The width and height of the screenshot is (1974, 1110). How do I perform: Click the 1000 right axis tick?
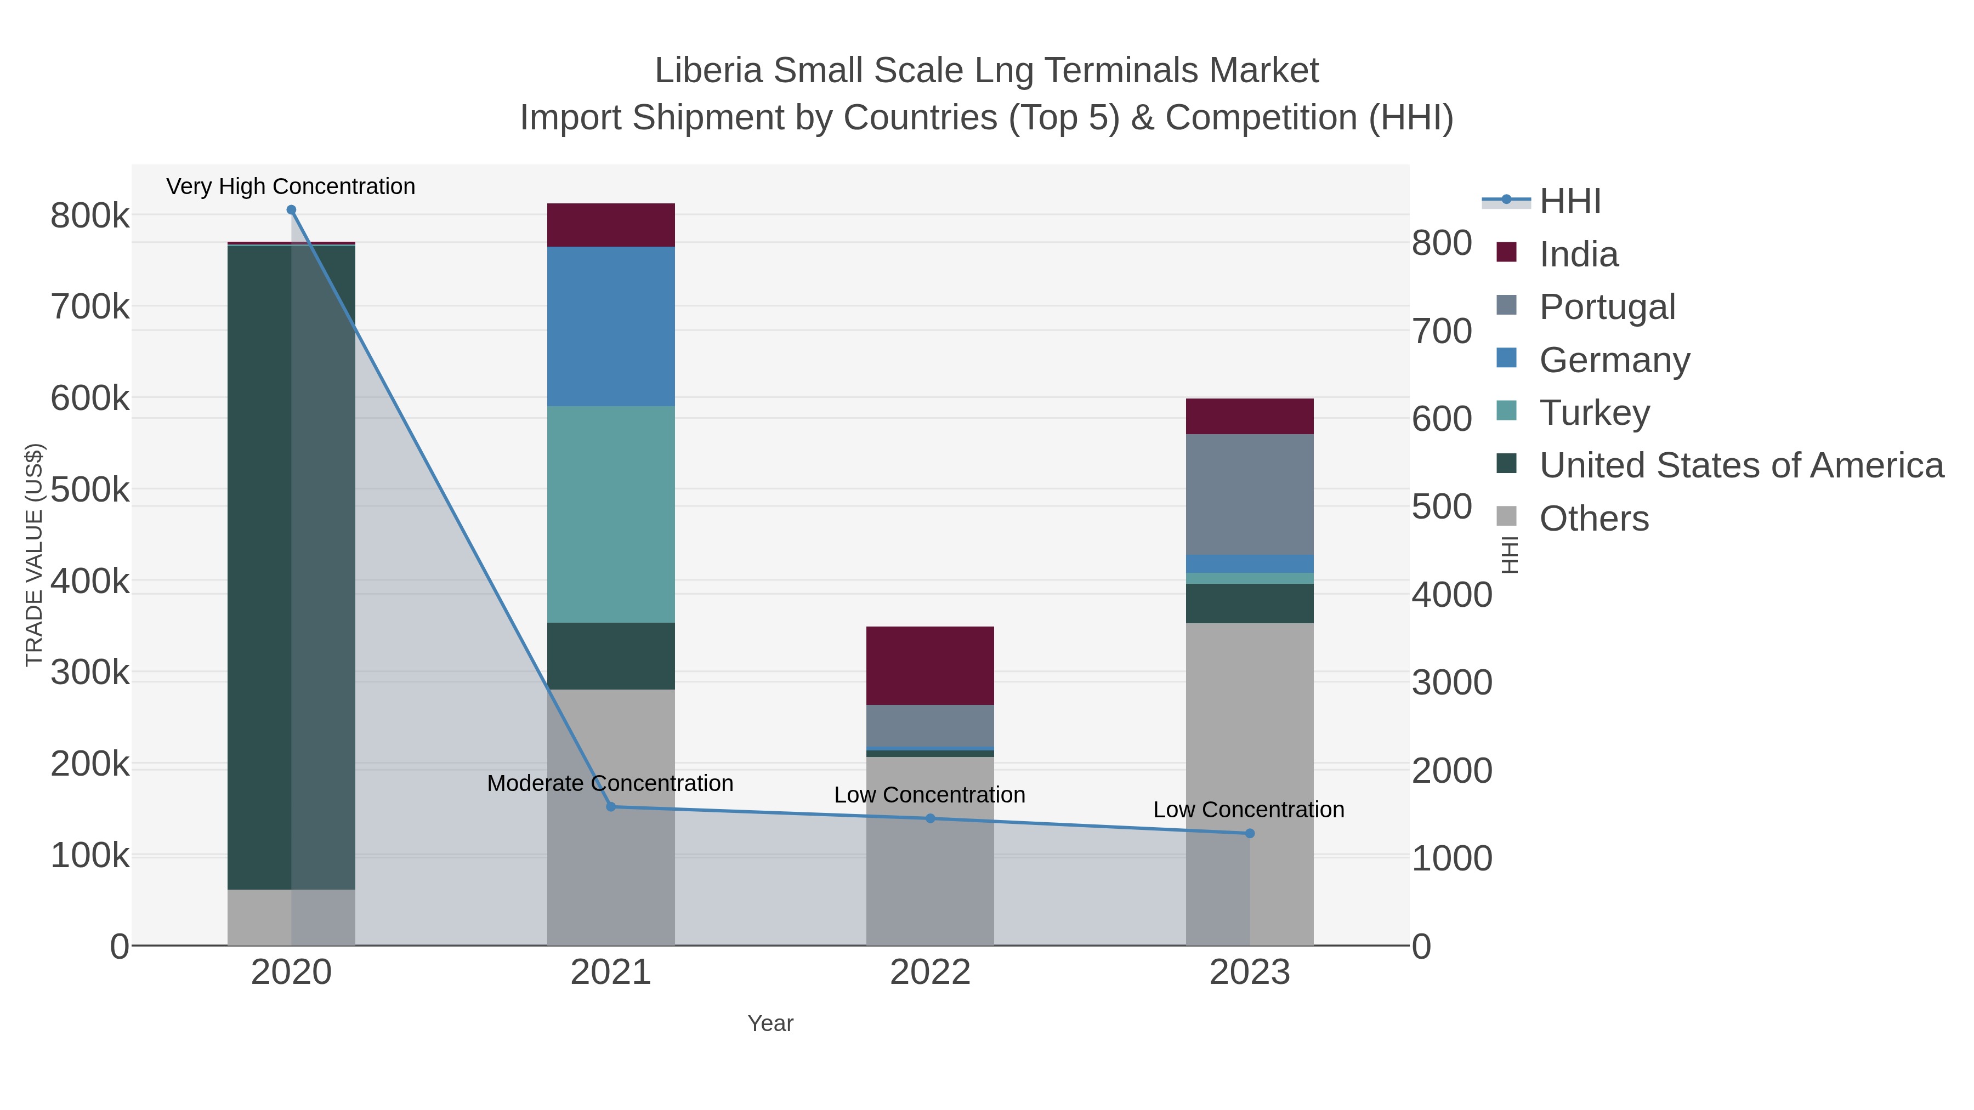[1452, 859]
